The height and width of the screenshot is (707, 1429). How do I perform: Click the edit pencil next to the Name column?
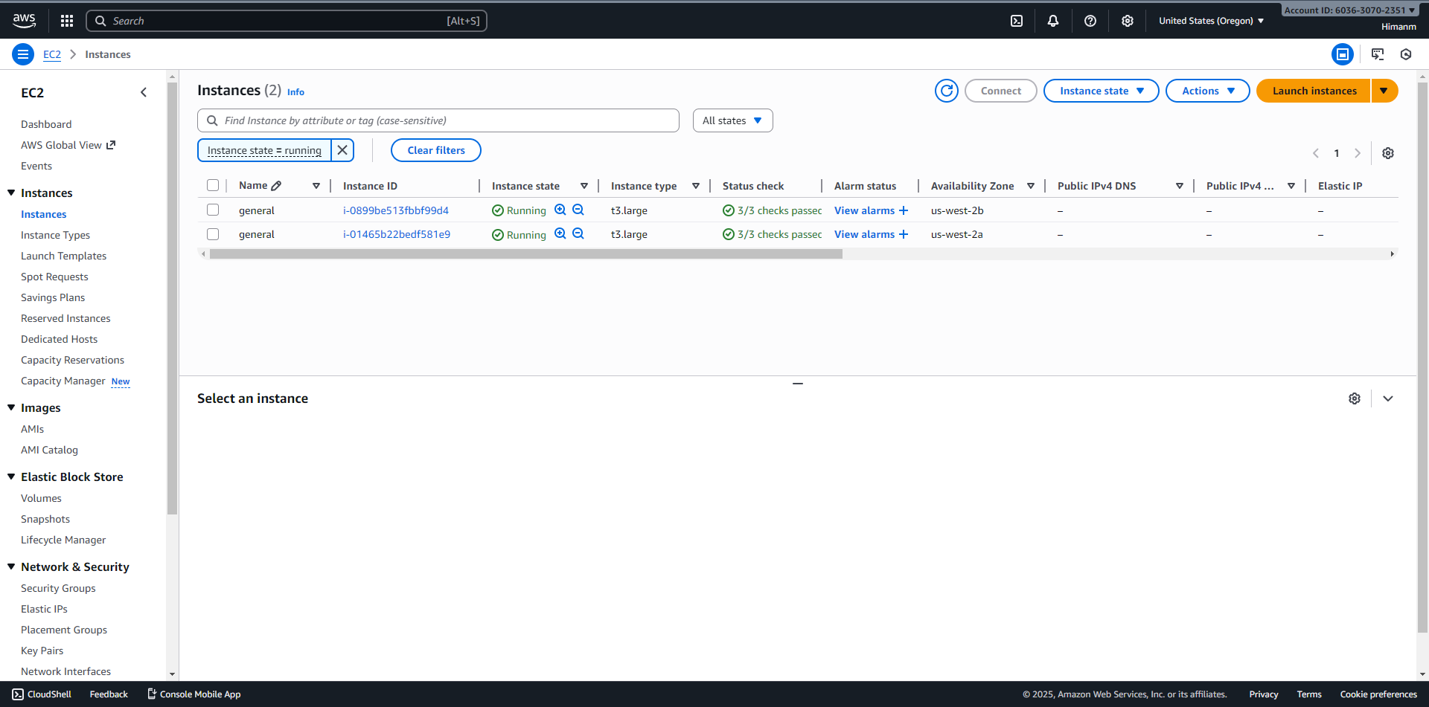tap(276, 185)
